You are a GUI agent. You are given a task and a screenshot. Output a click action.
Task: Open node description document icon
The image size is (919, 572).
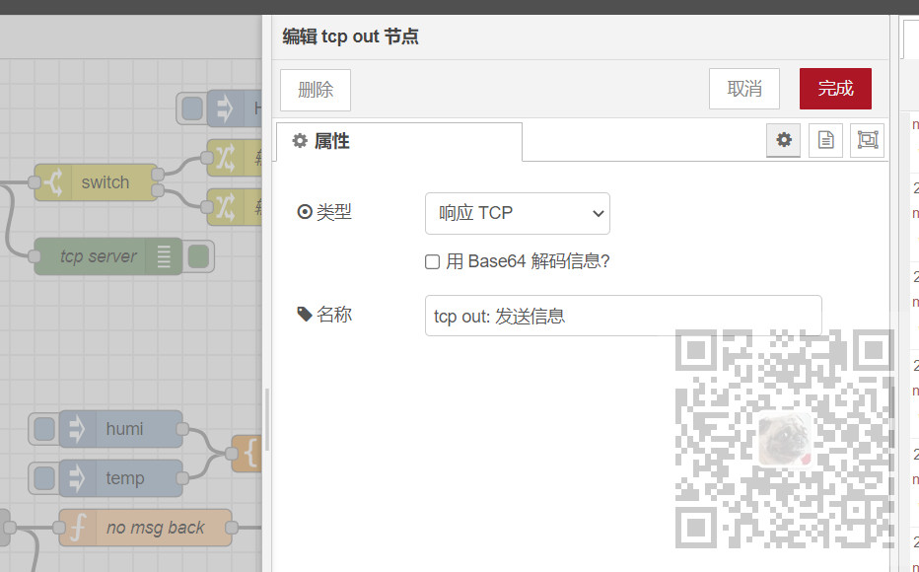pos(825,140)
